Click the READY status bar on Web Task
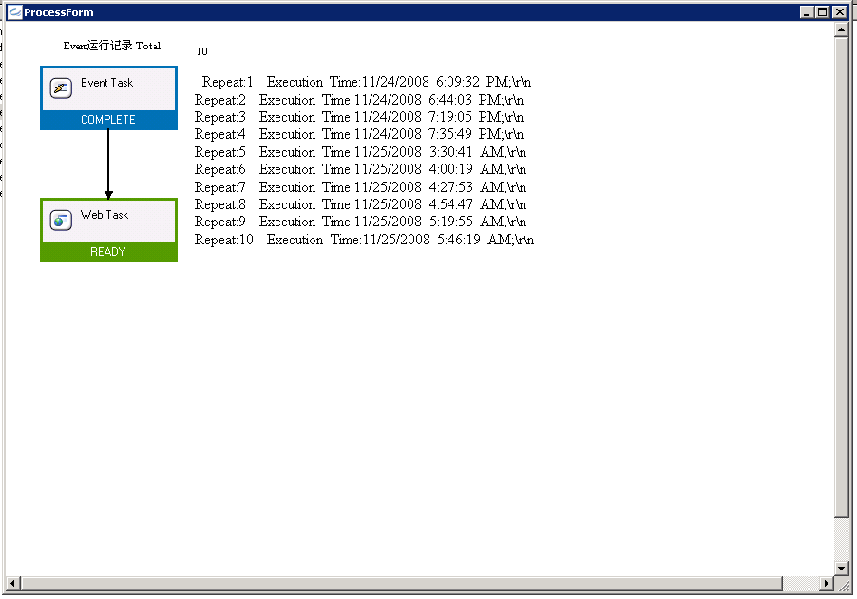The height and width of the screenshot is (599, 857). [x=108, y=252]
